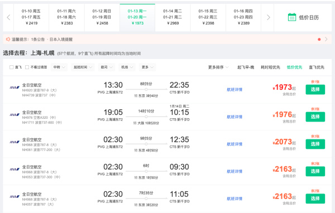Open 航班详情 for flight arriving 11:05
The height and width of the screenshot is (213, 335).
(x=234, y=199)
